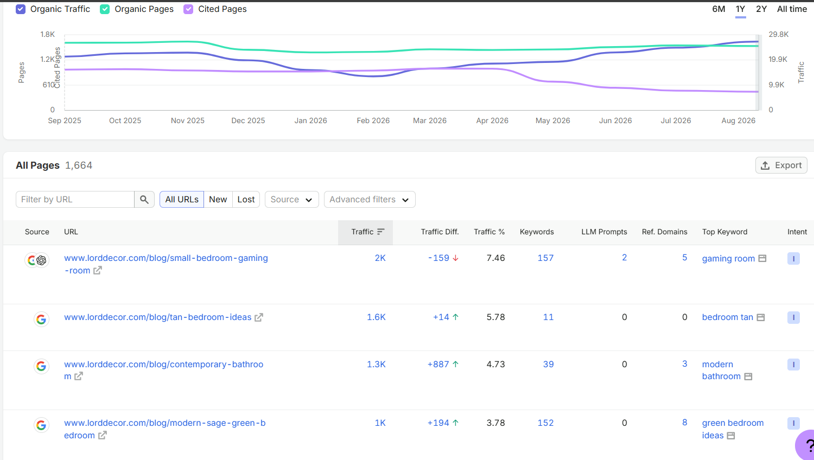The image size is (814, 460).
Task: Disable the Cited Pages checkbox
Action: pyautogui.click(x=188, y=9)
